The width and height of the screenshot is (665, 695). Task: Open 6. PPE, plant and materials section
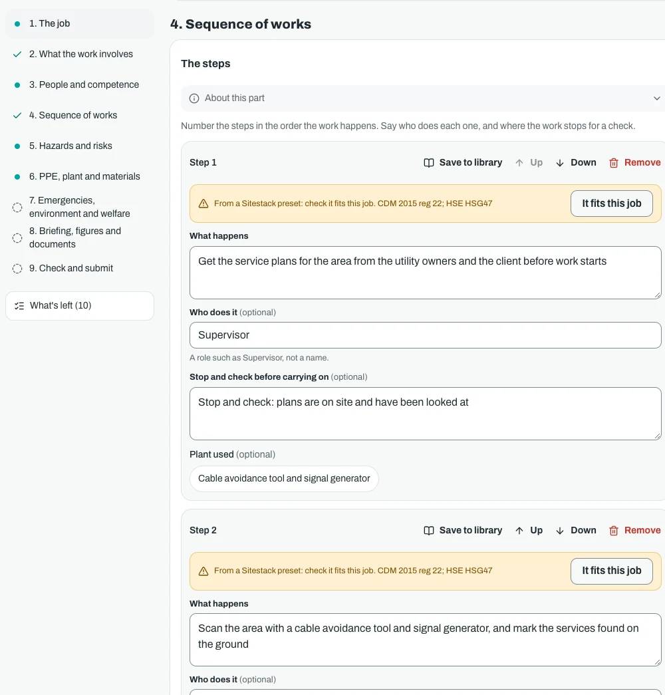click(80, 176)
